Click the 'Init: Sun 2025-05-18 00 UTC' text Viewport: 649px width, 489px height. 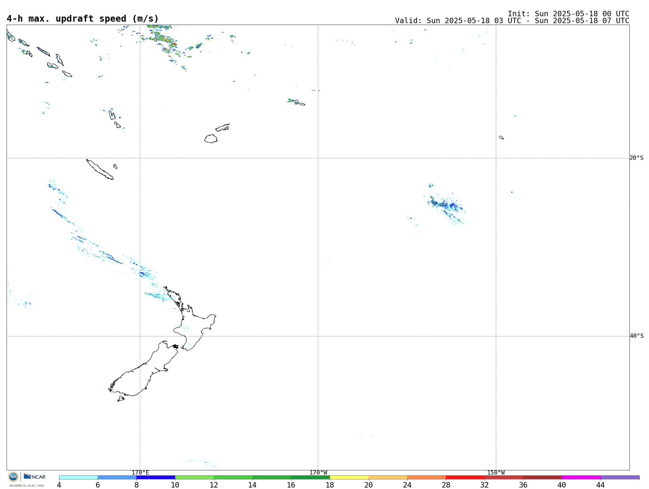pyautogui.click(x=568, y=14)
